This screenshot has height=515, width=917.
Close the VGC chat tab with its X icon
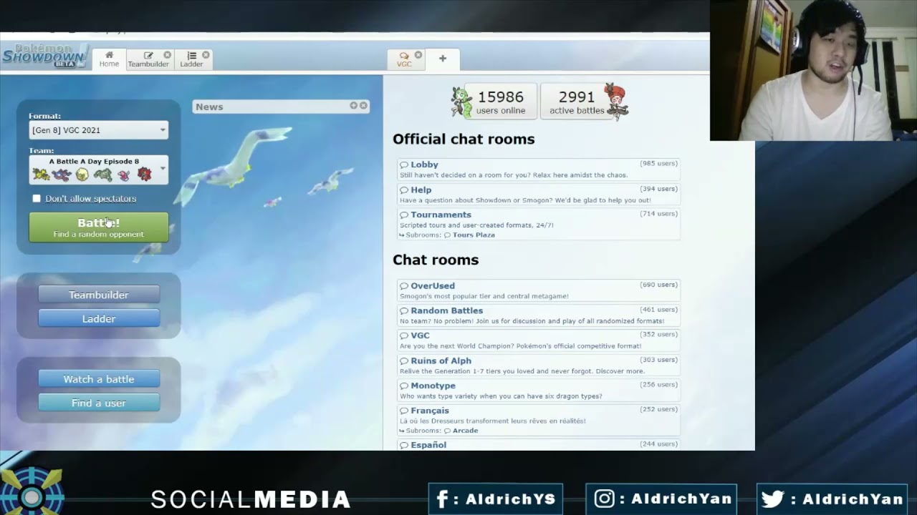pos(418,55)
